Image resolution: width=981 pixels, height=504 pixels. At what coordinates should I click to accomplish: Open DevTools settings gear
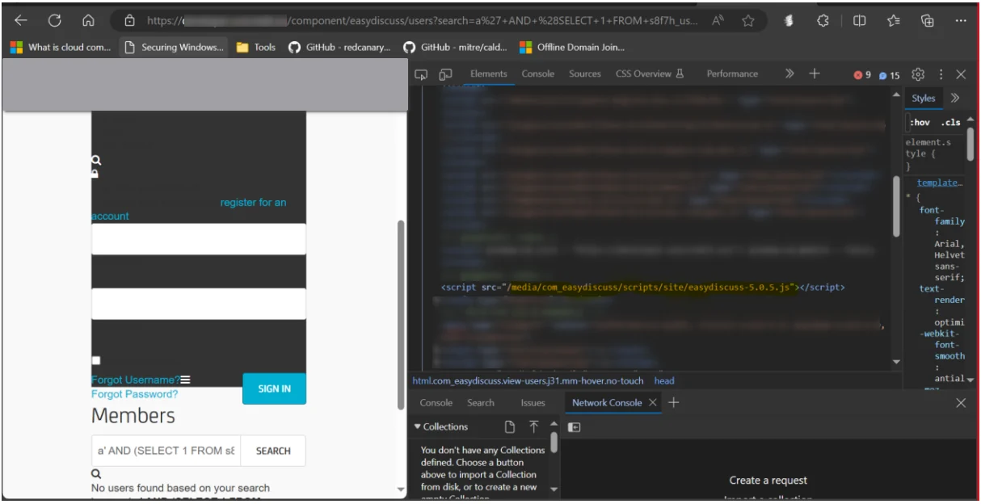tap(918, 74)
